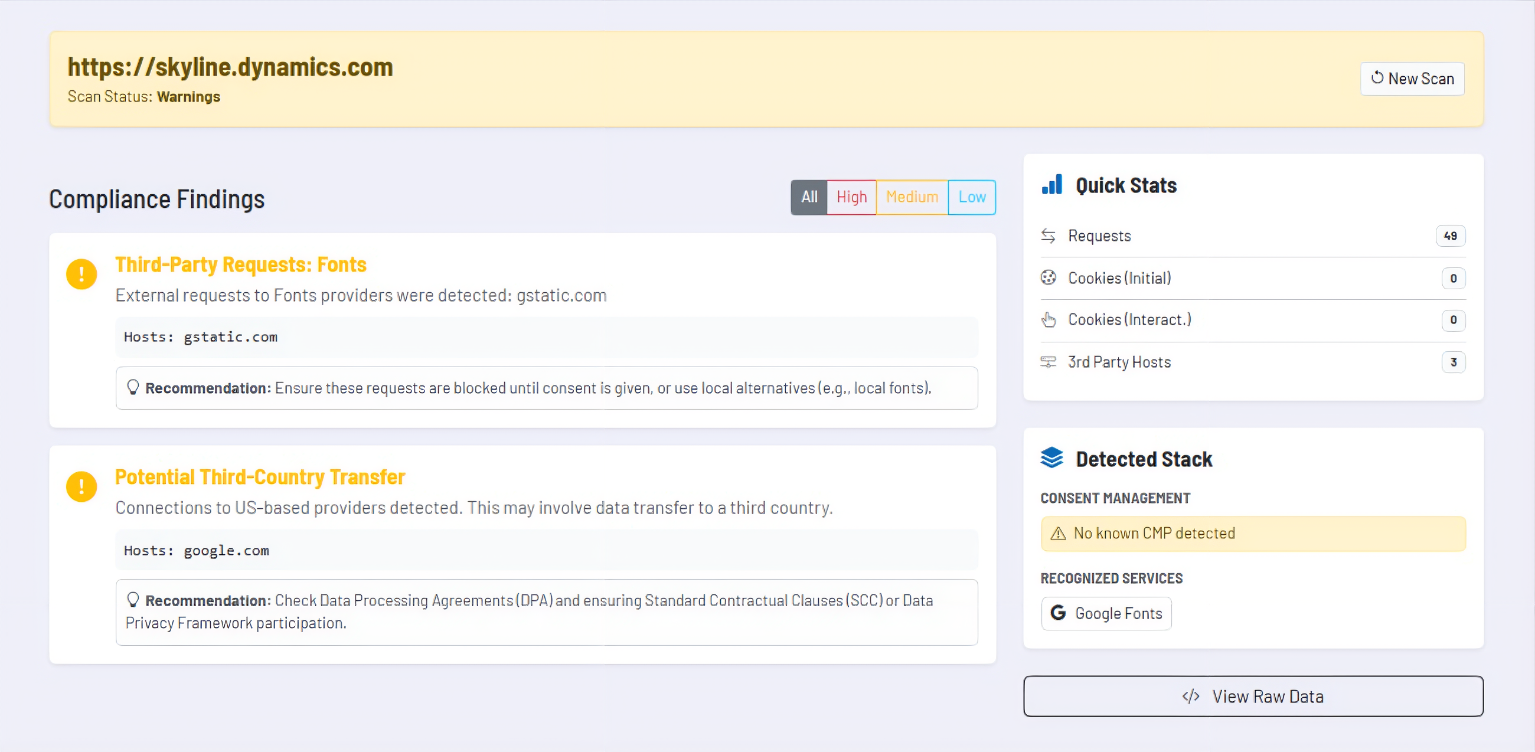The width and height of the screenshot is (1535, 752).
Task: Click the warning icon beside Potential Third-Country Transfer
Action: (x=81, y=486)
